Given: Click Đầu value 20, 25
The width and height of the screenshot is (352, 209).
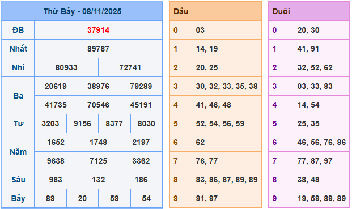Looking at the screenshot, I should pyautogui.click(x=207, y=67).
